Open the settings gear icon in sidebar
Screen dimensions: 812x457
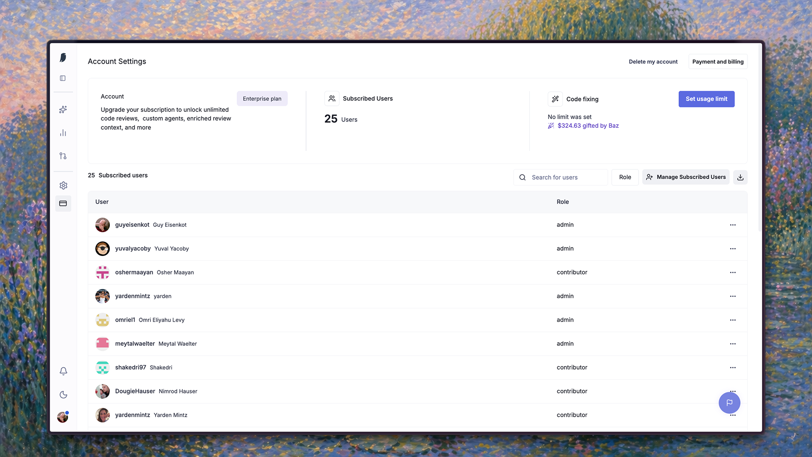[x=63, y=186]
